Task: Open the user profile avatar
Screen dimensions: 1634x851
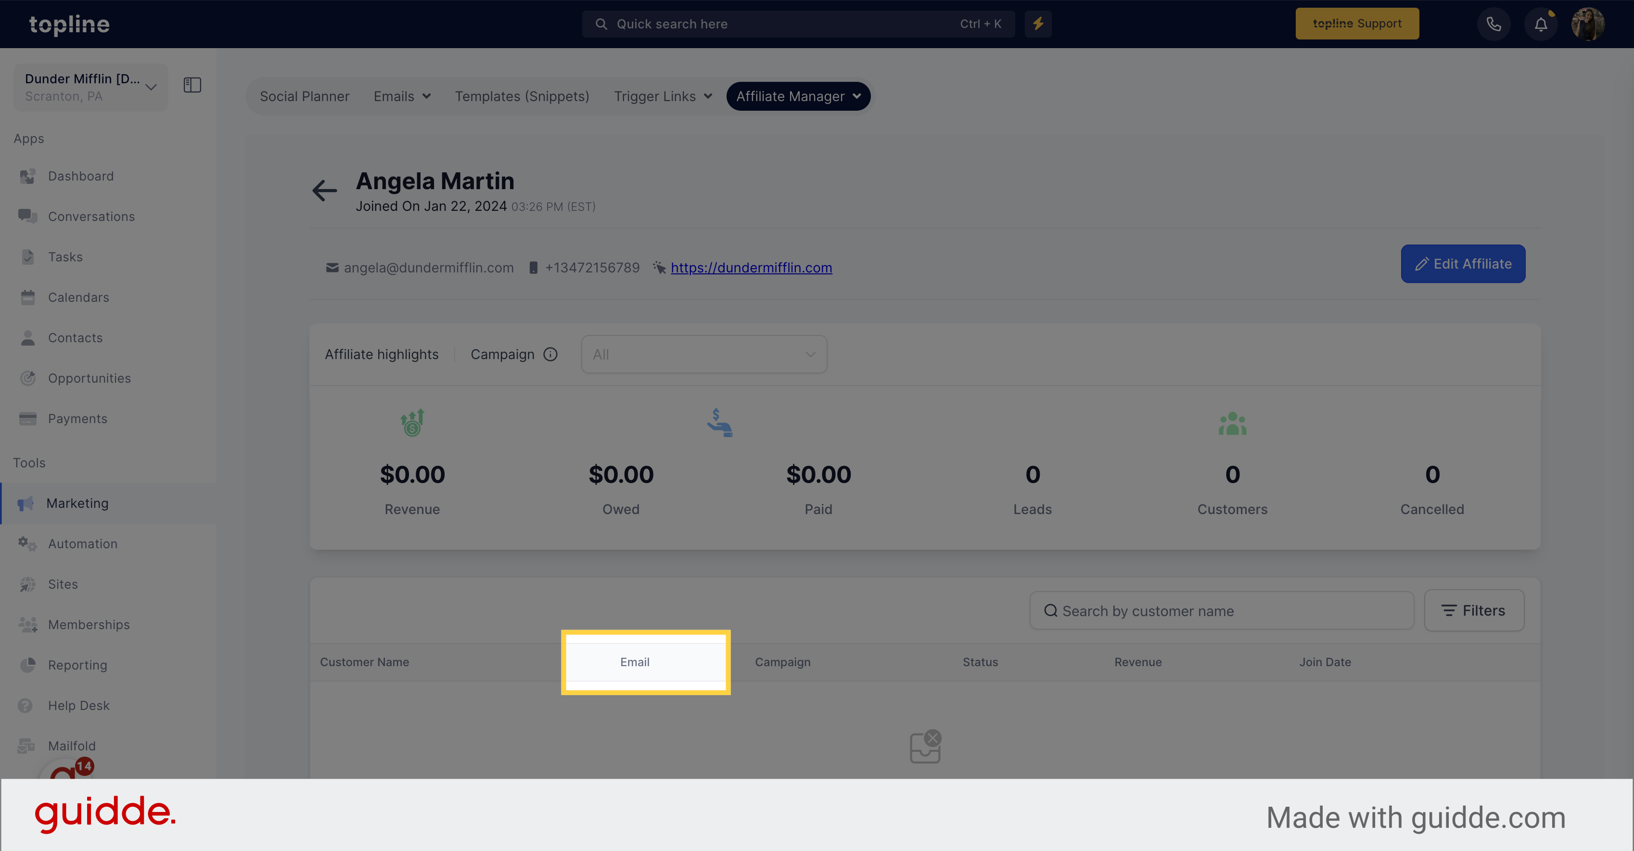Action: point(1588,24)
